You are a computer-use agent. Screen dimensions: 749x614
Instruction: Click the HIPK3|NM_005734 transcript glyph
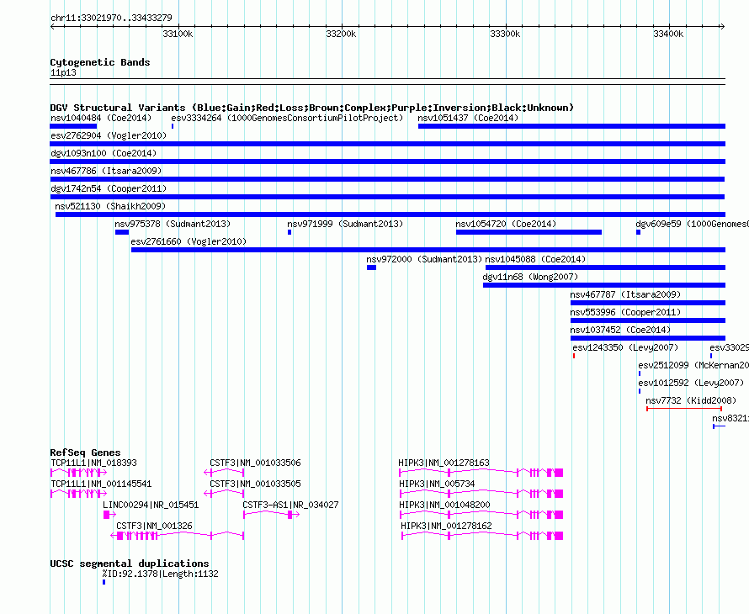click(x=481, y=494)
